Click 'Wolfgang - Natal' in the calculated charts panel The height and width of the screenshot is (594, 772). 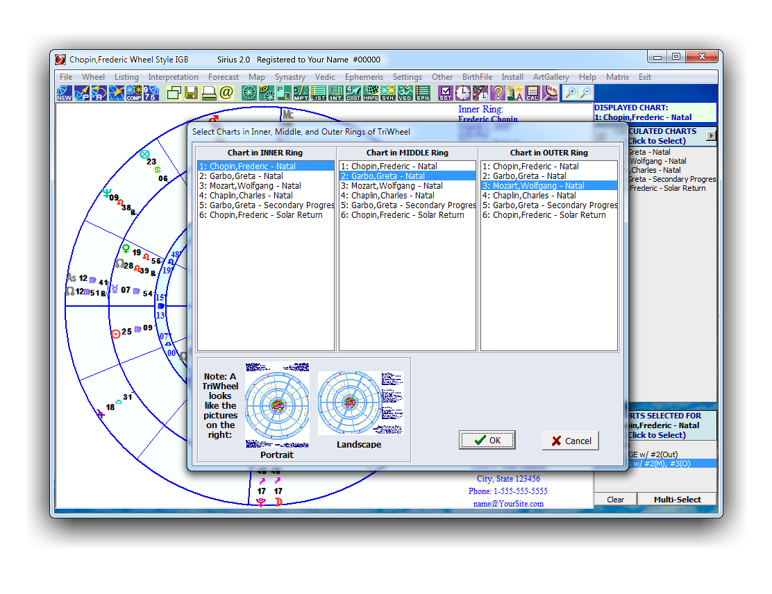click(x=657, y=161)
